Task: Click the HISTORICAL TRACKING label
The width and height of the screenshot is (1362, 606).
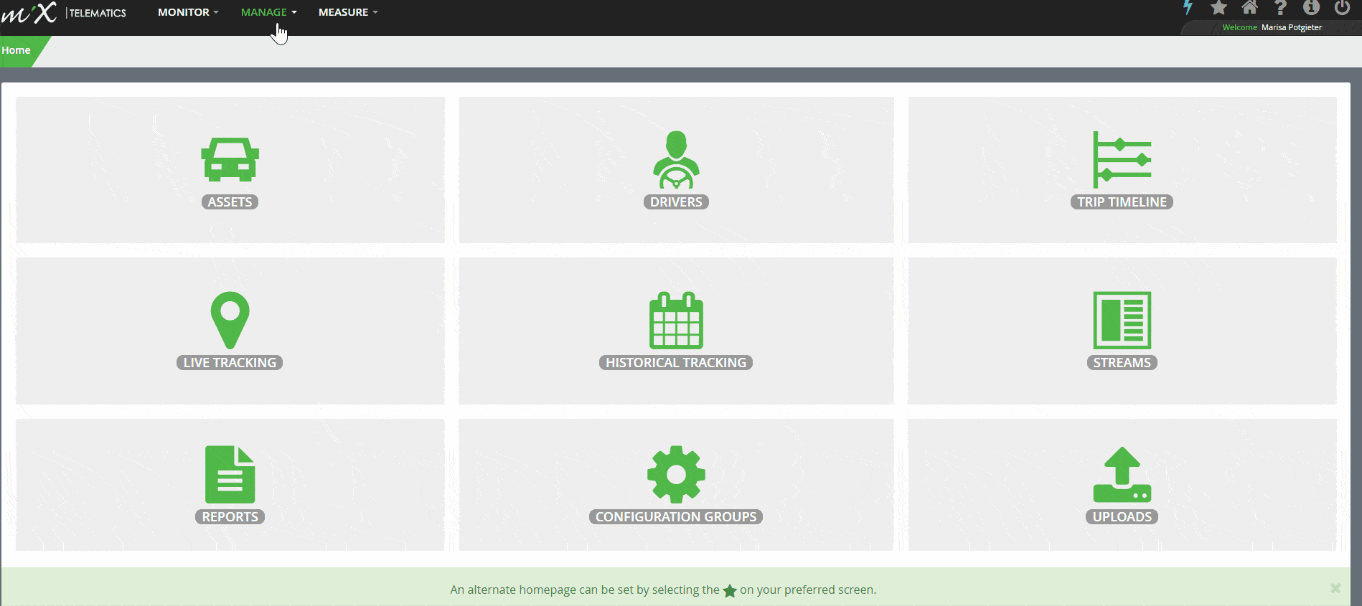Action: coord(676,363)
